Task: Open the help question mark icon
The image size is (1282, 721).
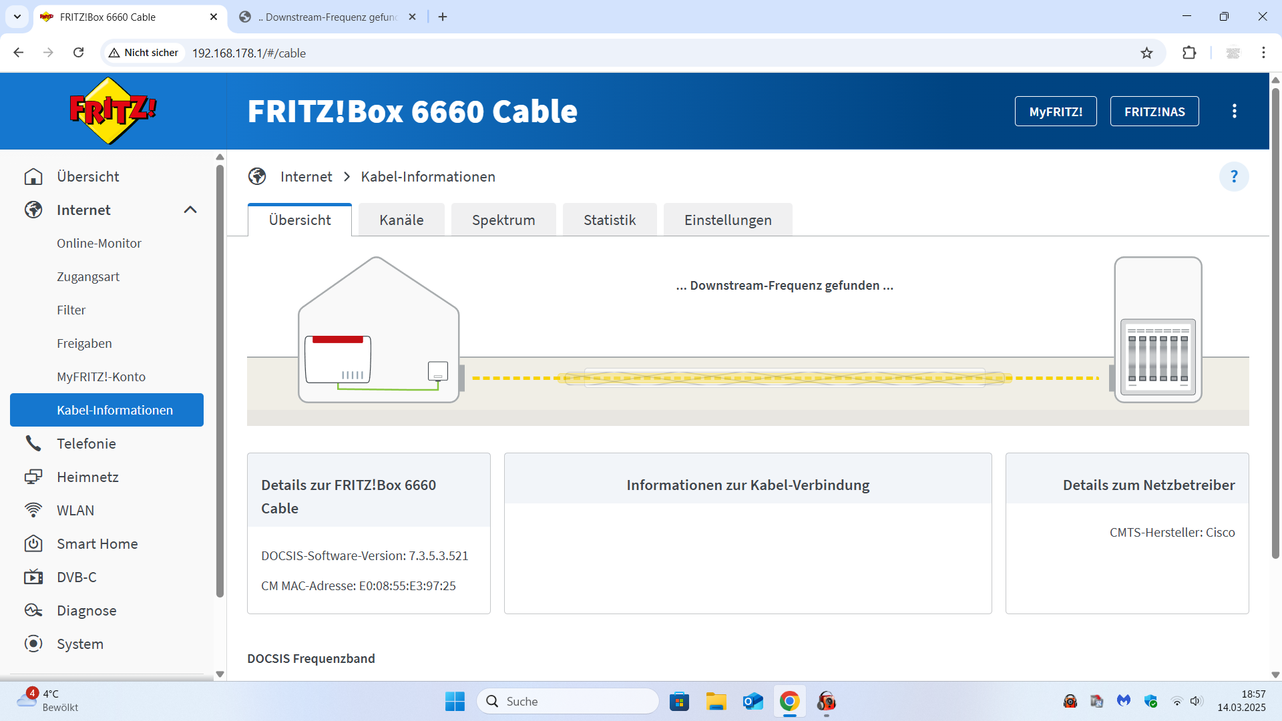Action: pos(1234,177)
